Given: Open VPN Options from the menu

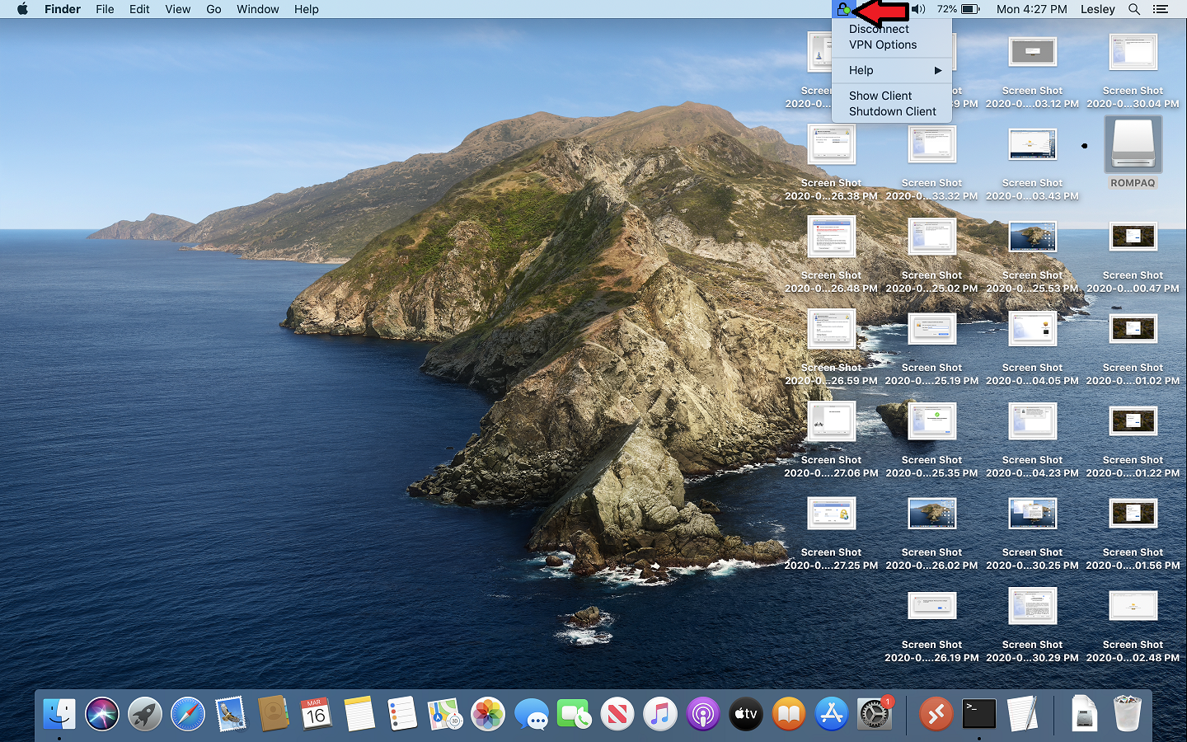Looking at the screenshot, I should pyautogui.click(x=883, y=45).
